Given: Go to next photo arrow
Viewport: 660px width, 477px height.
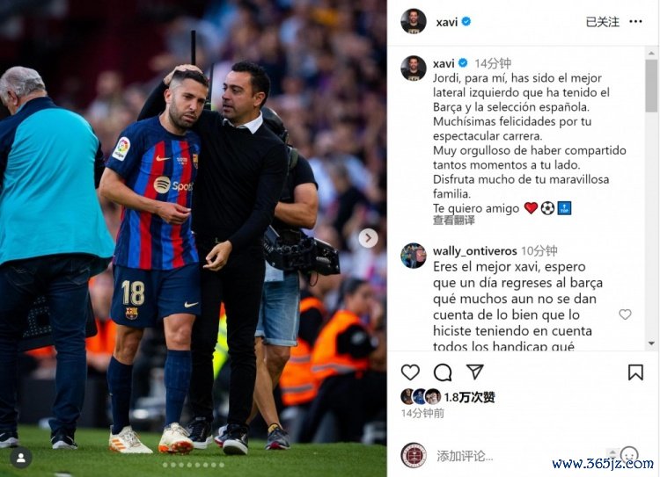Looking at the screenshot, I should point(368,238).
